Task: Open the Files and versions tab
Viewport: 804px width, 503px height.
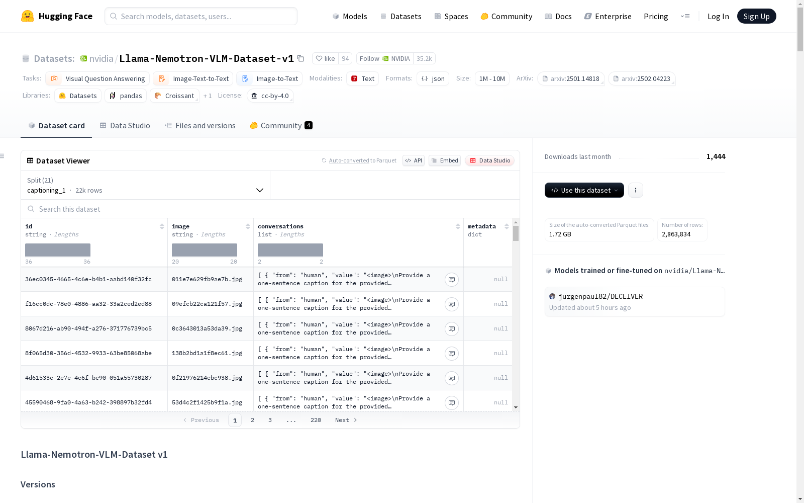Action: 200,125
